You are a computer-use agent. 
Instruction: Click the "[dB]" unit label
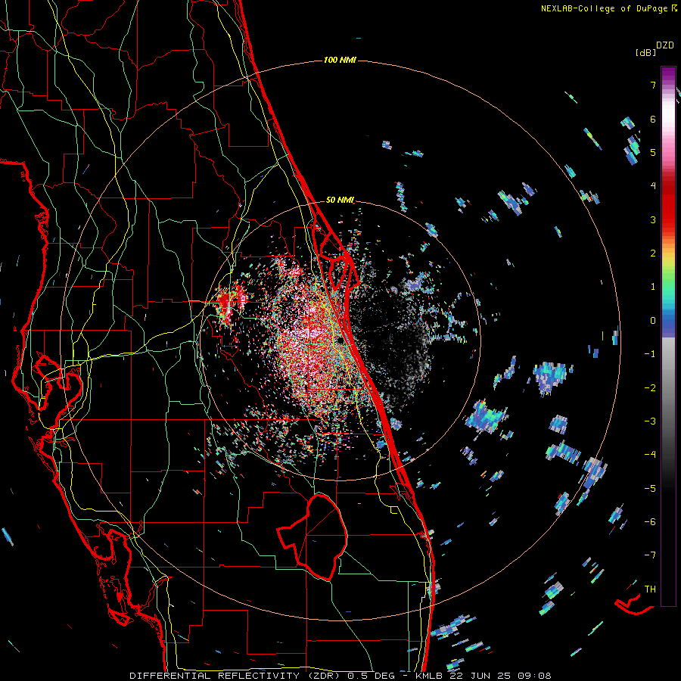pos(646,52)
